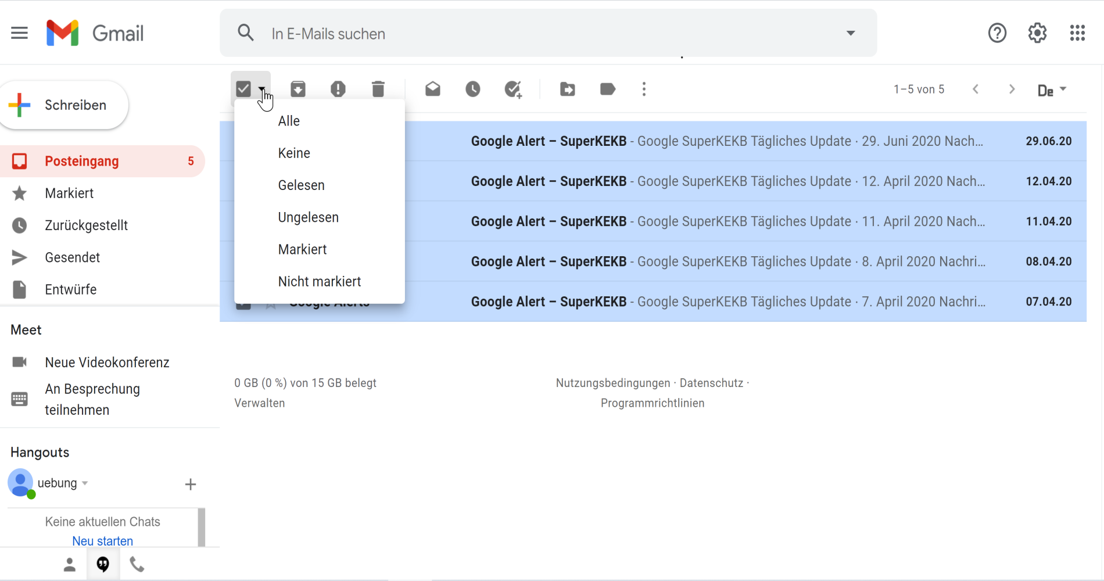The width and height of the screenshot is (1104, 581).
Task: Click the Verwalten storage link
Action: tap(260, 403)
